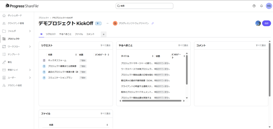Image resolution: width=273 pixels, height=129 pixels.
Task: Expand the フォルダ chevron in sidebar
Action: [30, 31]
